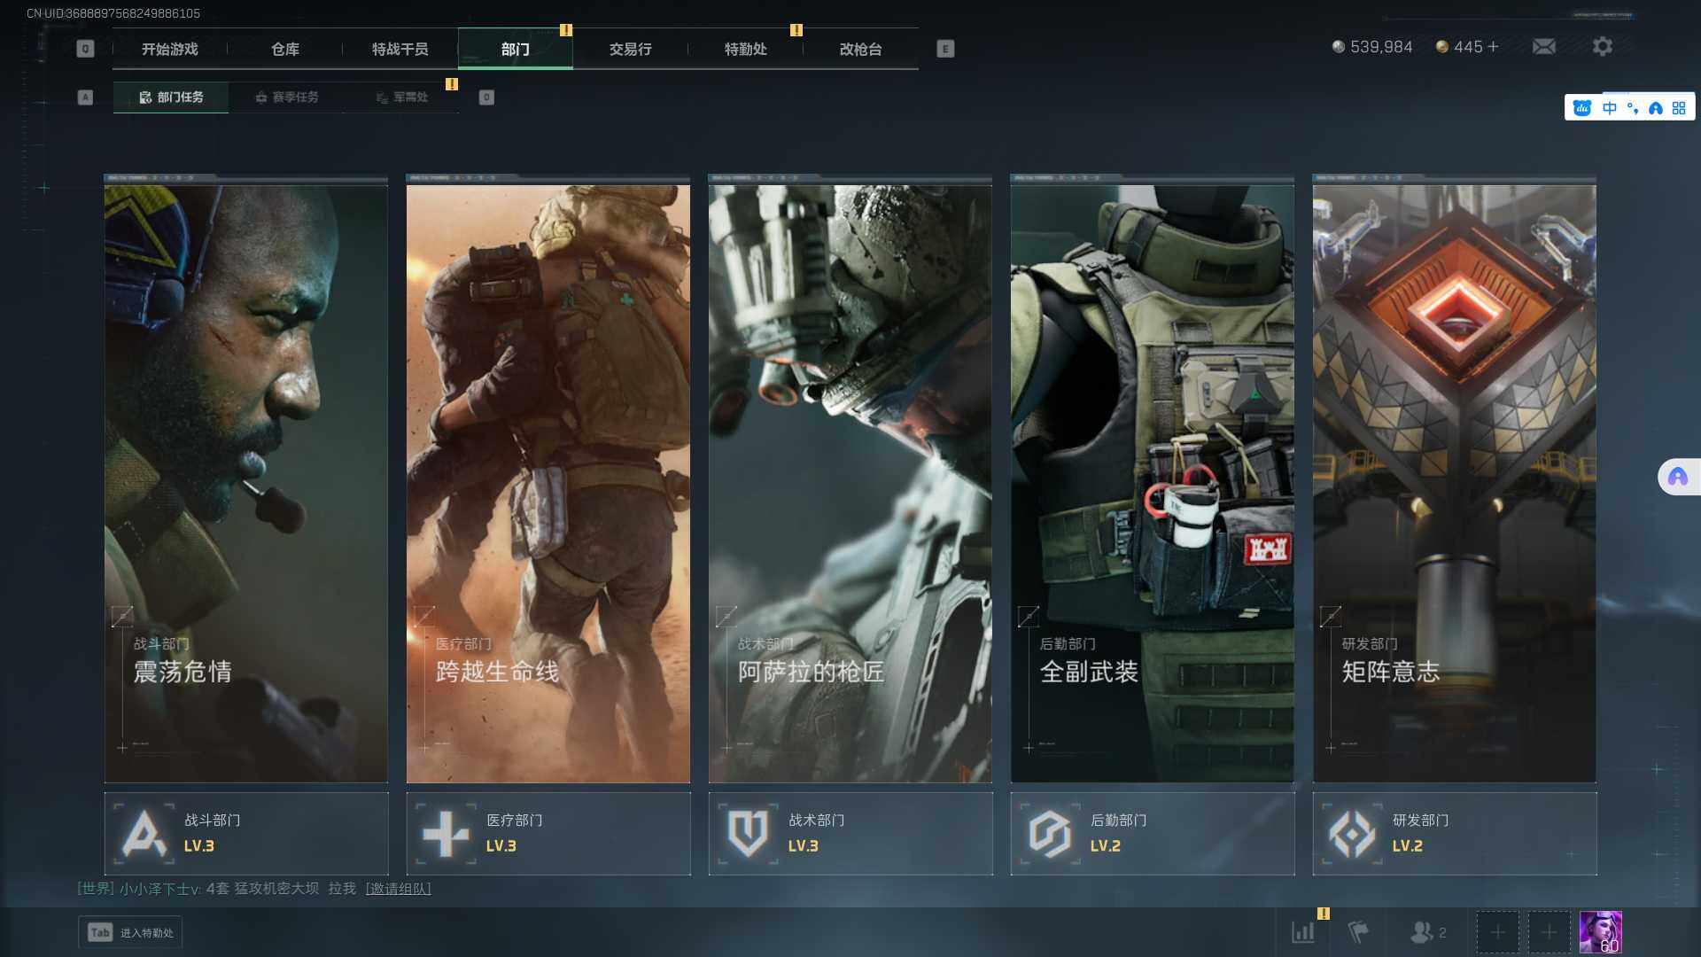This screenshot has width=1701, height=957.
Task: Open the 交易行 tab
Action: [630, 50]
